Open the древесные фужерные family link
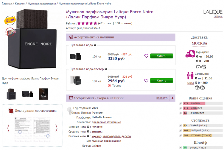This screenshot has width=224, height=150. (x=106, y=122)
